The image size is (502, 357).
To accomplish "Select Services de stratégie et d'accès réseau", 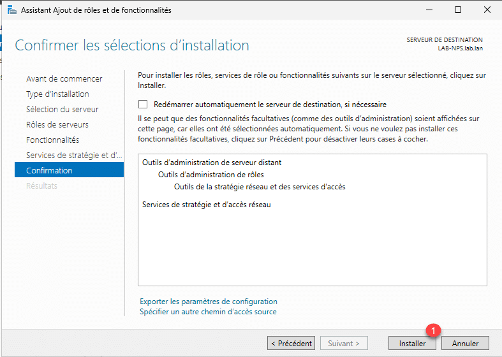I will click(x=207, y=205).
